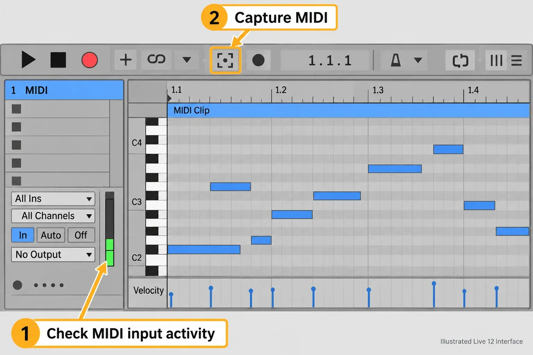Toggle the automation arm link icon
The width and height of the screenshot is (533, 355).
click(156, 60)
